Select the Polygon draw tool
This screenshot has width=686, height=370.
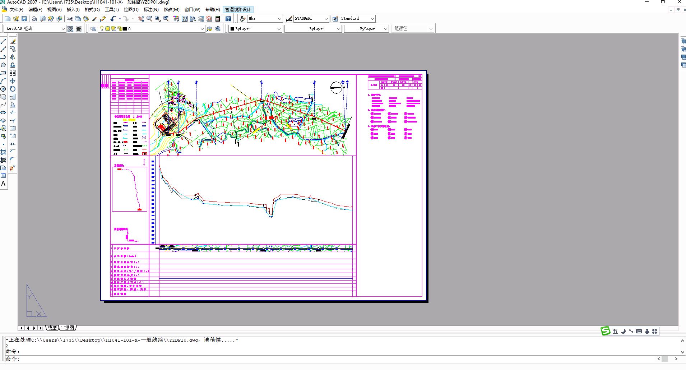tap(3, 65)
